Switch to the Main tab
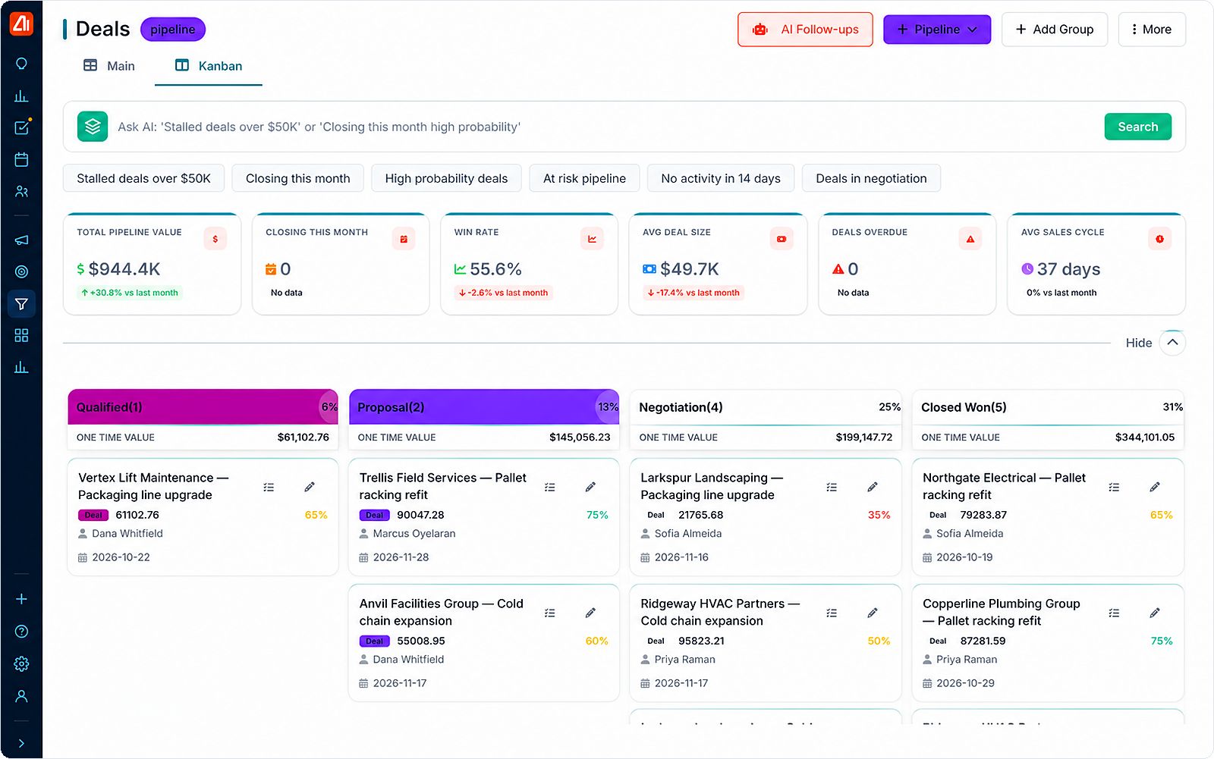 109,66
